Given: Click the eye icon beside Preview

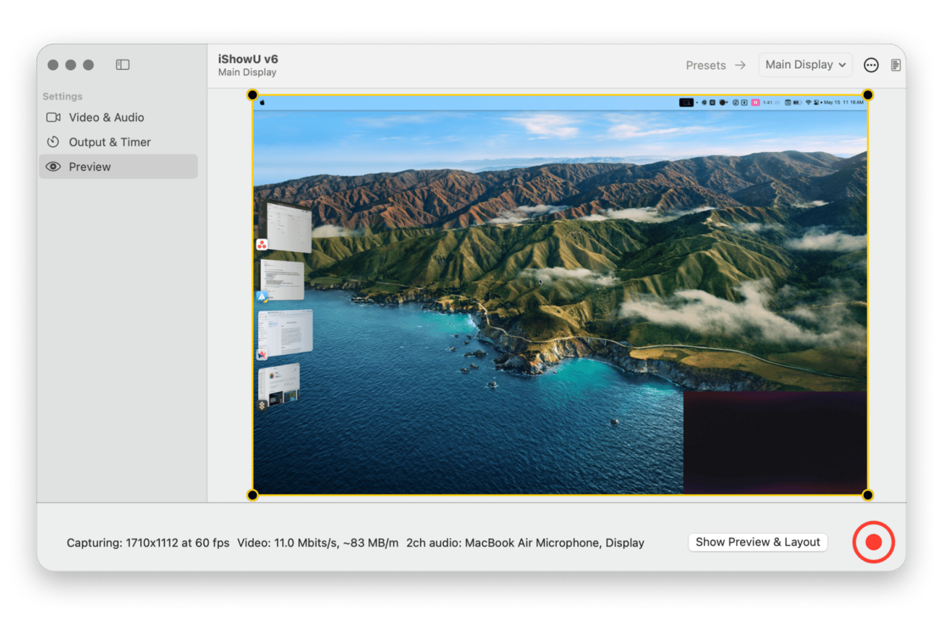Looking at the screenshot, I should 54,167.
